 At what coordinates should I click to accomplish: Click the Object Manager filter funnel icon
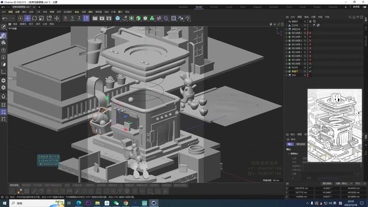358,17
